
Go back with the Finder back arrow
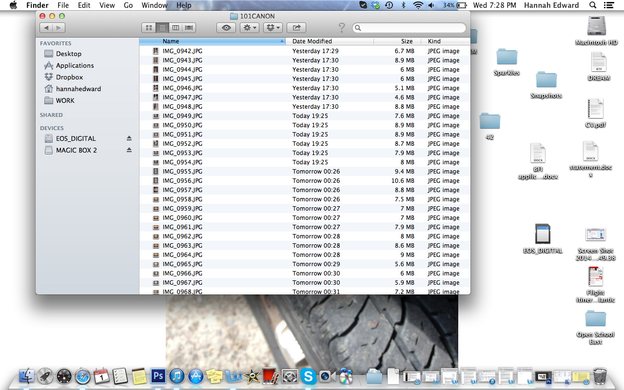click(x=46, y=28)
